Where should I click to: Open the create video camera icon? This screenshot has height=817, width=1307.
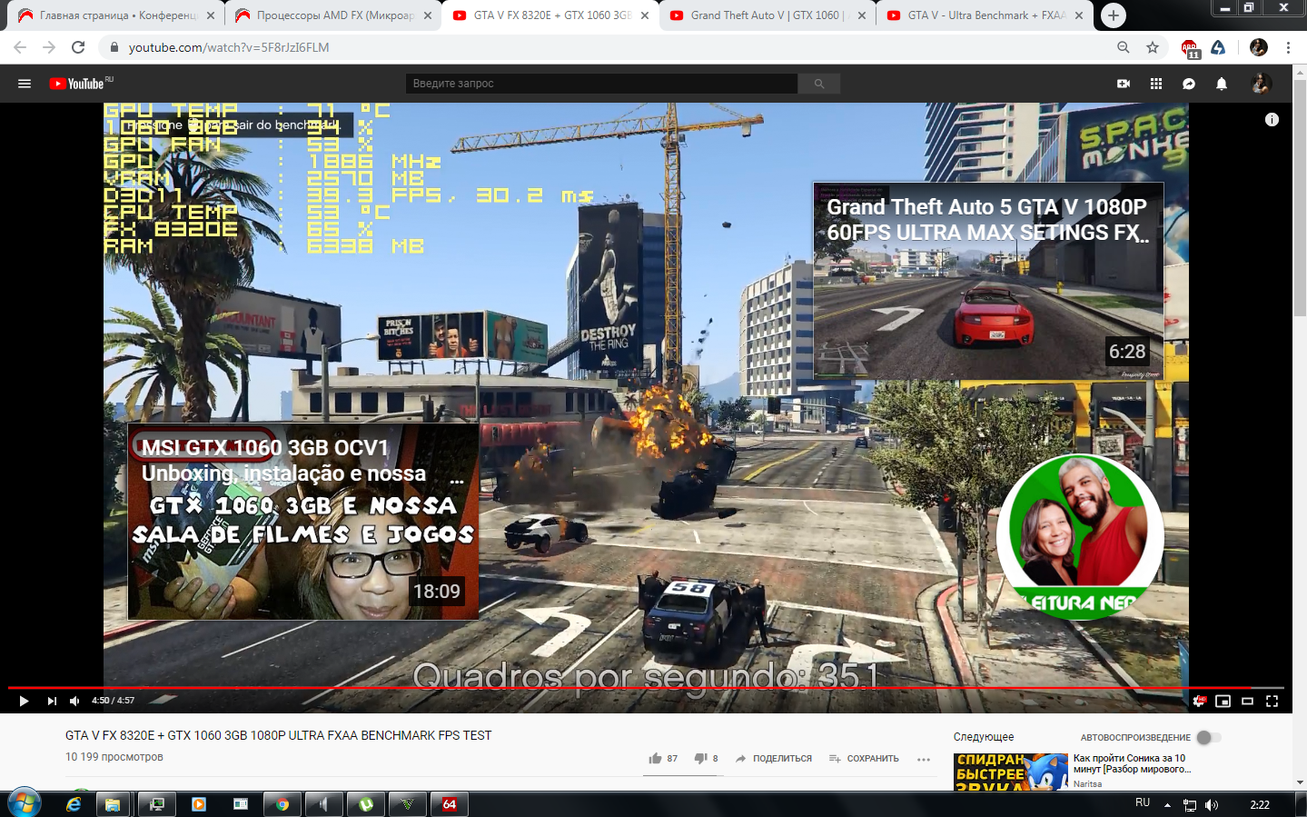click(1124, 84)
